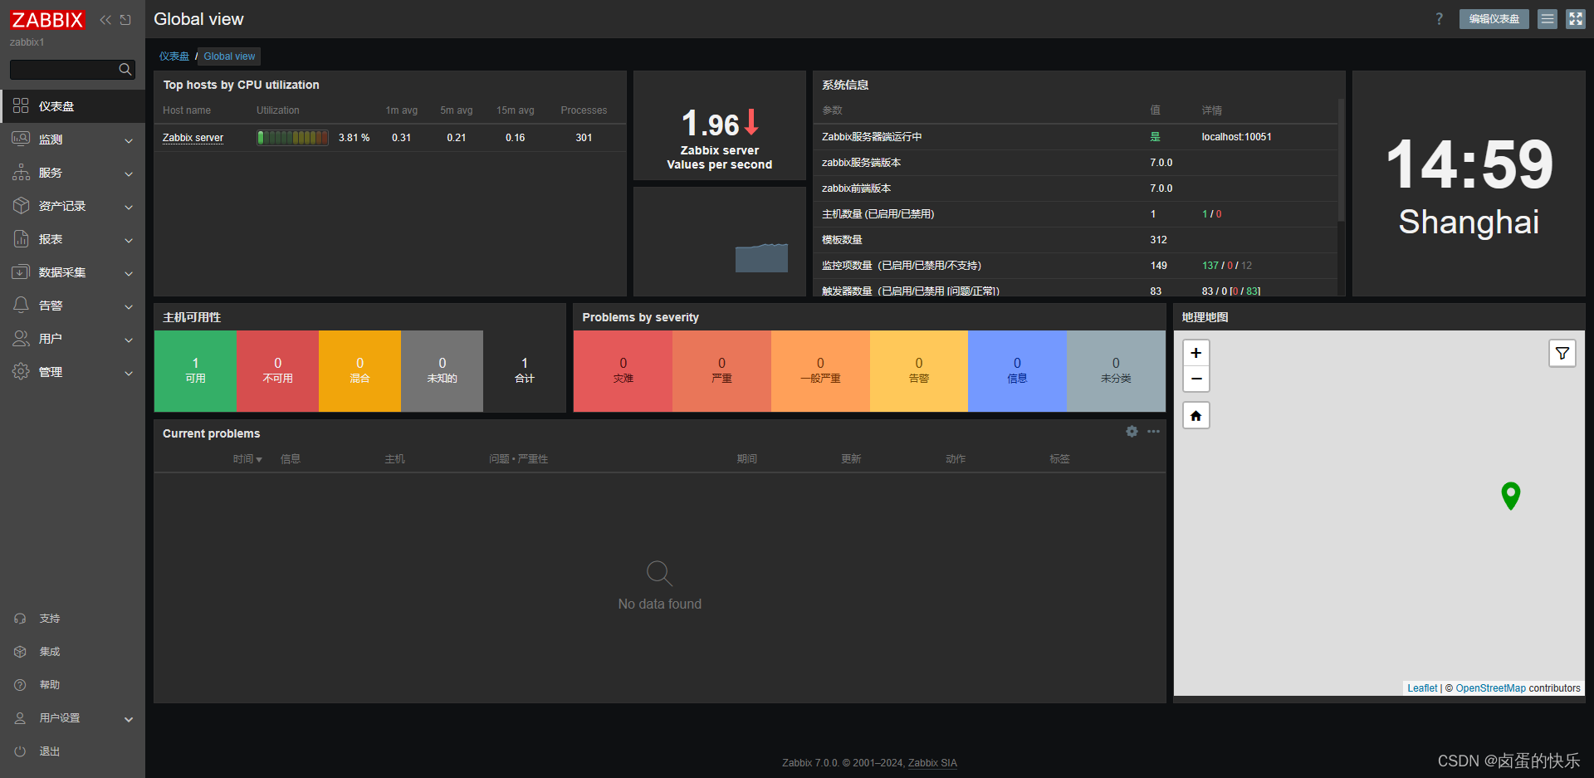This screenshot has height=778, width=1594.
Task: Click the 严重 high severity tile
Action: coord(721,371)
